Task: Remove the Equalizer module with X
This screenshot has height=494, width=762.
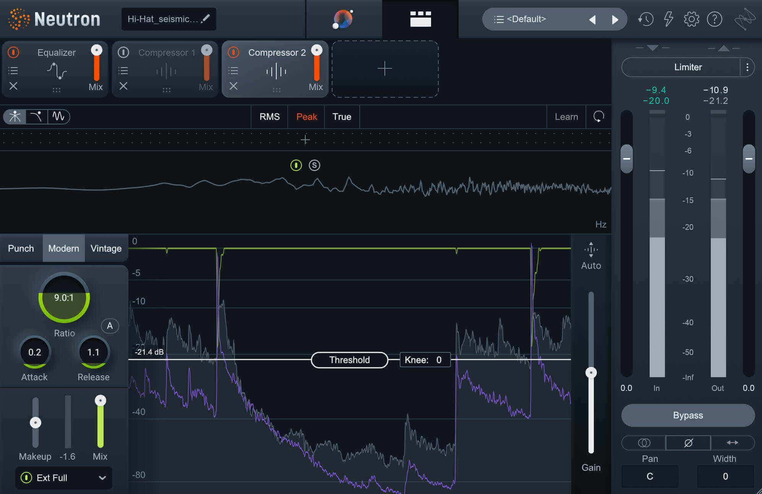Action: coord(13,86)
